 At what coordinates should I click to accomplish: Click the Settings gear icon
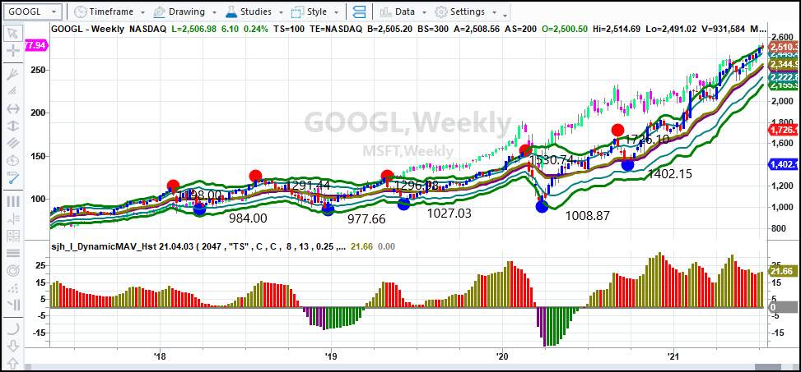pos(441,11)
